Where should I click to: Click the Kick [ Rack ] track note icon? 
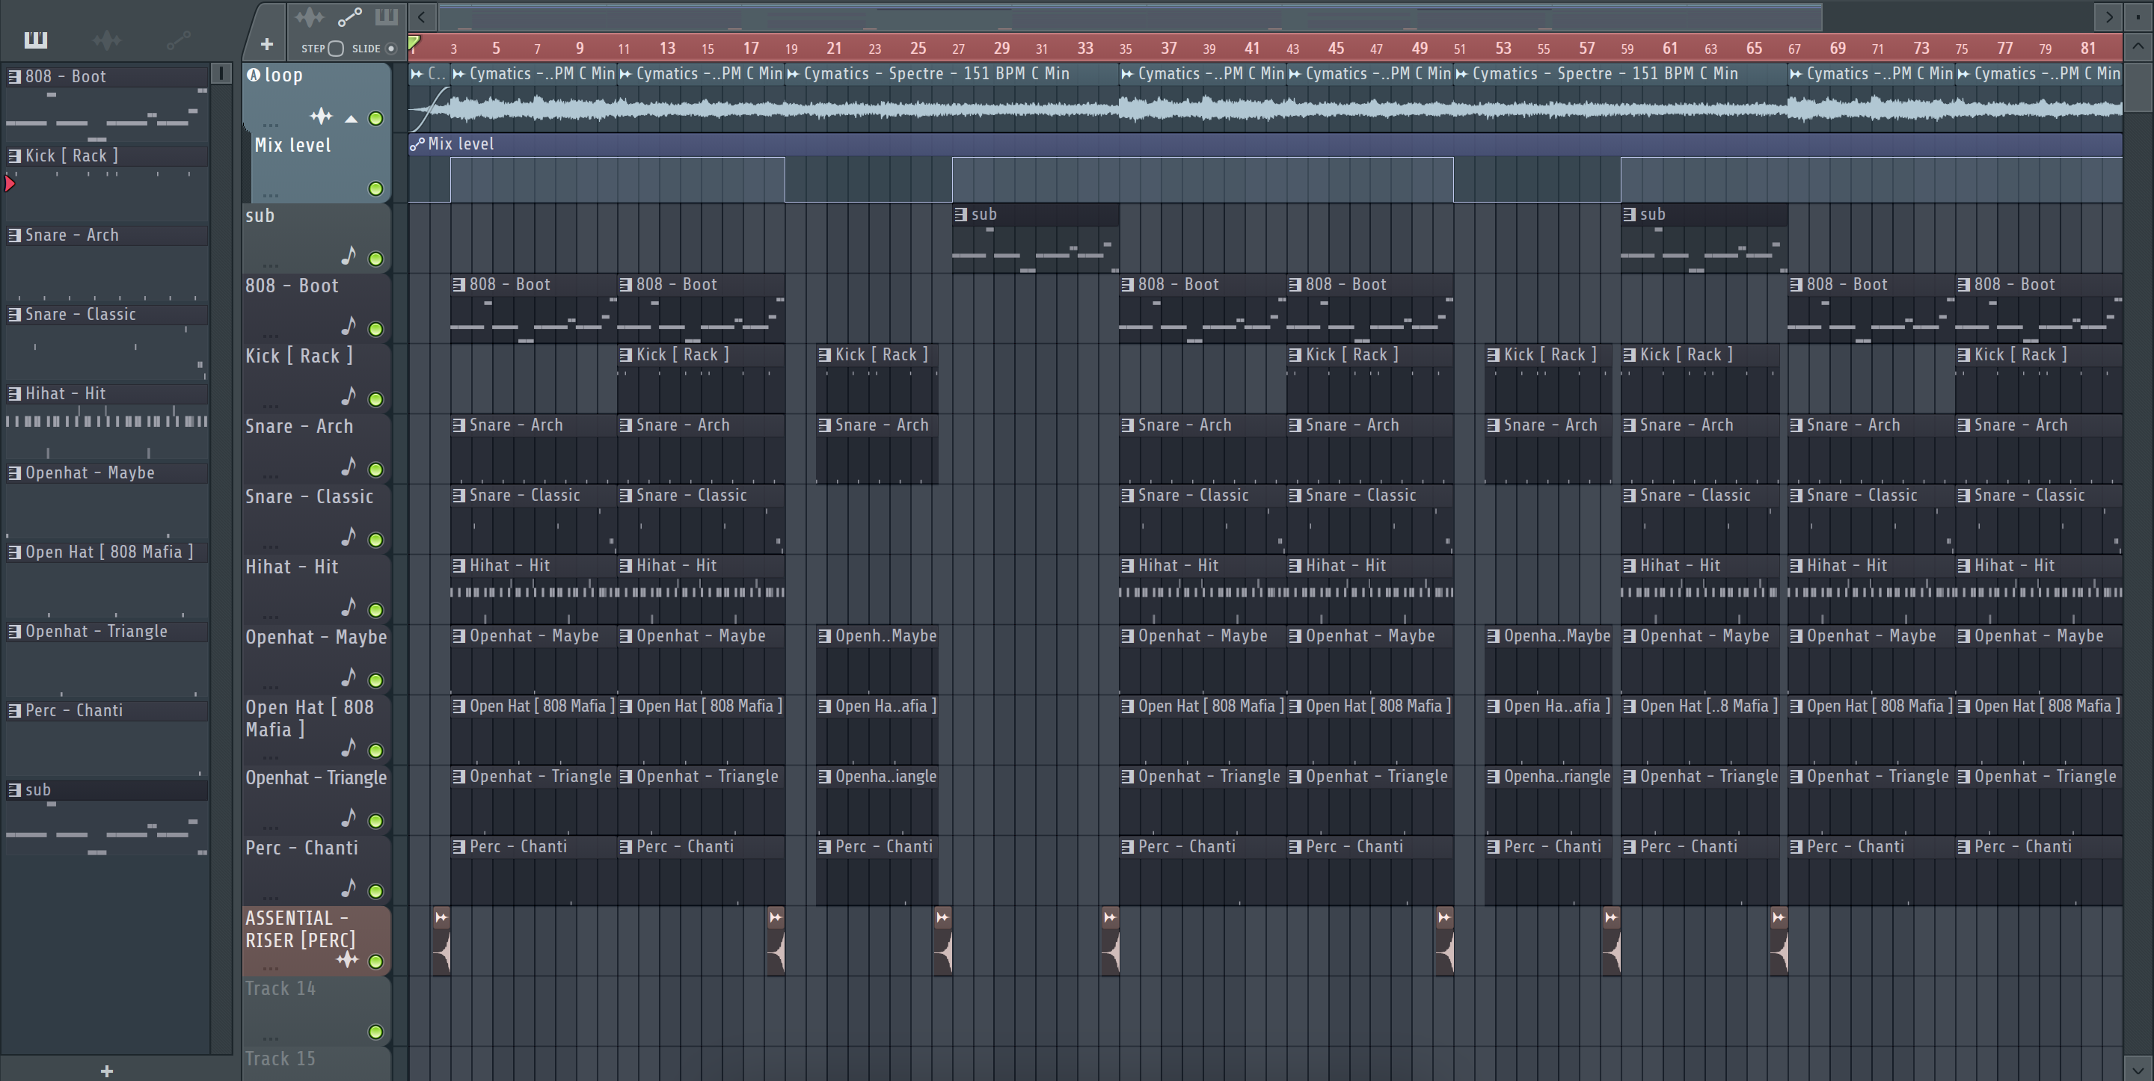click(x=349, y=395)
